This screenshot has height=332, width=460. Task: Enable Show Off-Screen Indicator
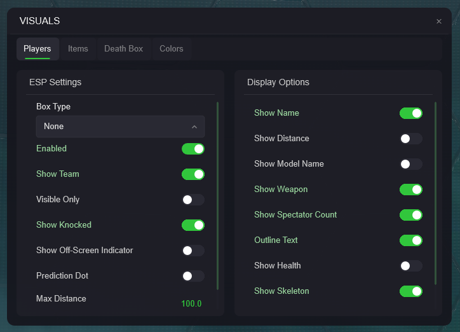(193, 251)
